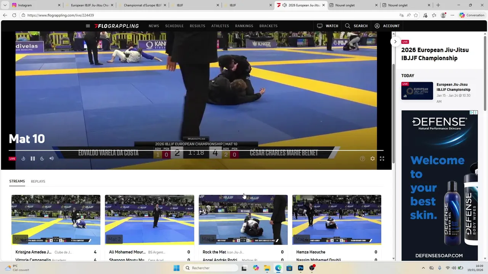Screen dimensions: 488x274
Task: Show hidden system tray icons chevron
Action: tap(423, 268)
